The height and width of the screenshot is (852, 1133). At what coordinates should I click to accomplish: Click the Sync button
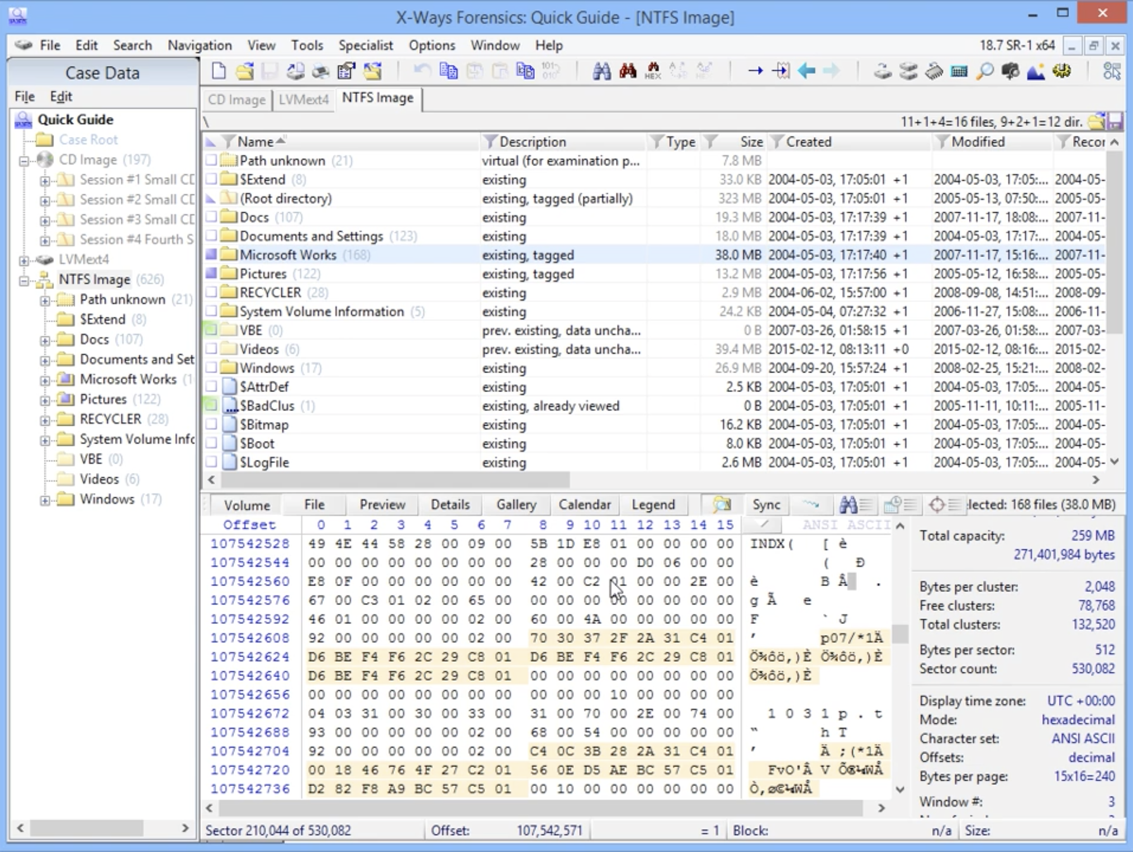click(x=766, y=505)
